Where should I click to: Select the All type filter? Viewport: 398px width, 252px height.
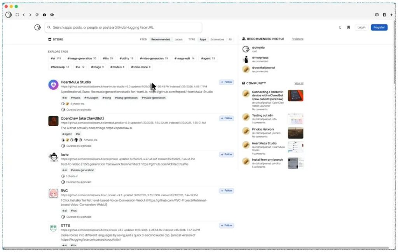[x=230, y=40]
